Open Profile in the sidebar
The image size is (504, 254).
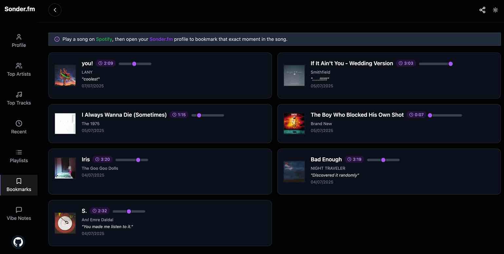pos(19,41)
